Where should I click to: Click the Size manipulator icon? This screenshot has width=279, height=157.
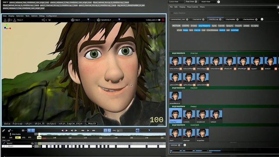[x=73, y=20]
